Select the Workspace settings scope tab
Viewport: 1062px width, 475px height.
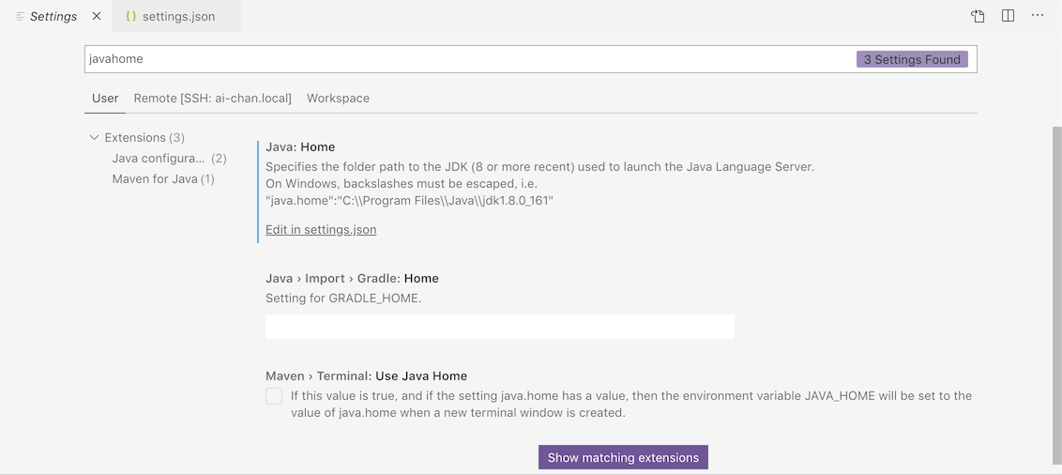pos(338,98)
